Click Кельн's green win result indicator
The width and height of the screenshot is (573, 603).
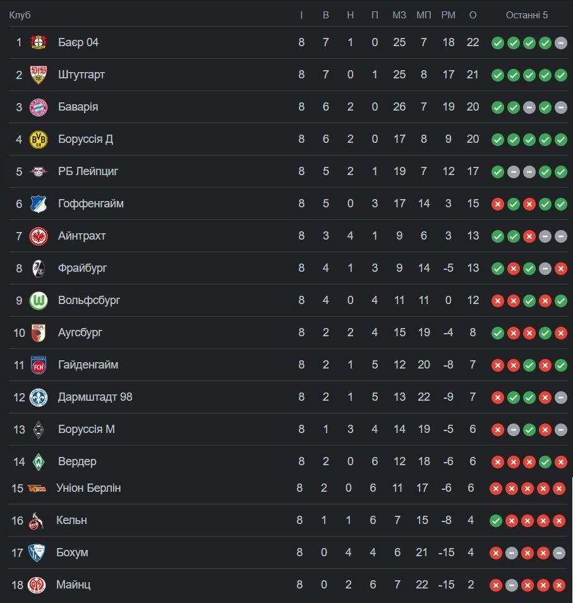point(496,521)
